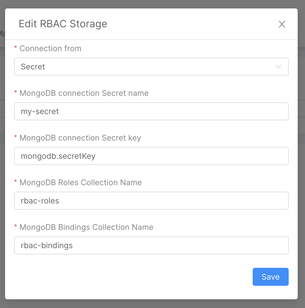305x308 pixels.
Task: Click the rbac-roles collection name field
Action: [x=151, y=201]
